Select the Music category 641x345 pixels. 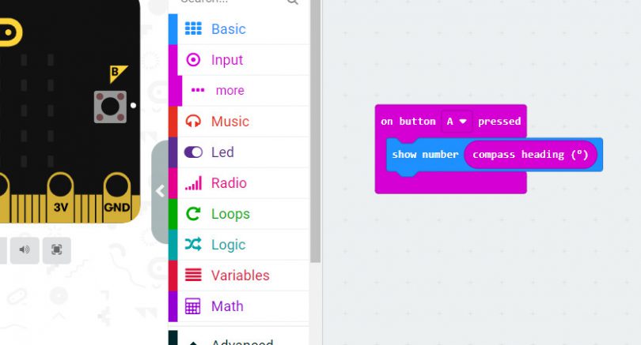(x=229, y=122)
